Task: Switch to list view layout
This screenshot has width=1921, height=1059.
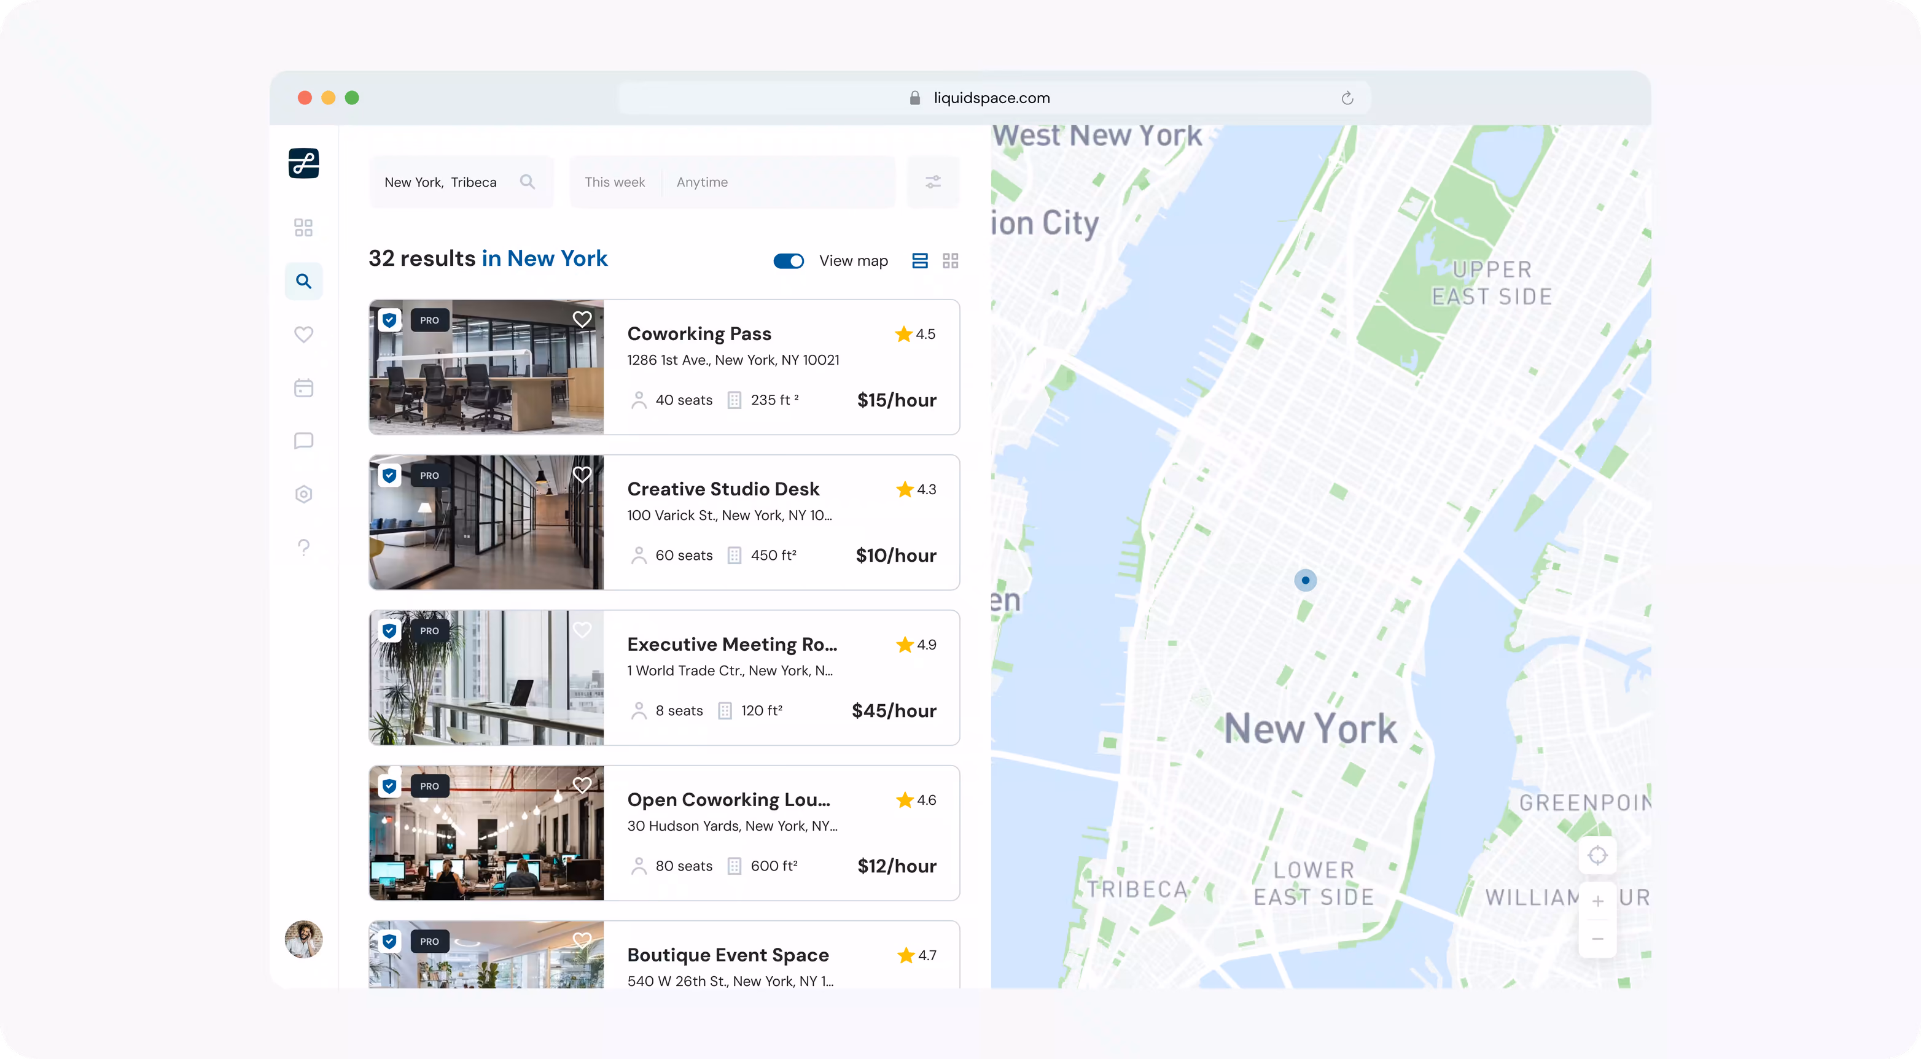Action: (x=920, y=261)
